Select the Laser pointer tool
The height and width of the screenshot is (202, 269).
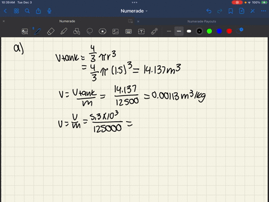tap(154, 31)
